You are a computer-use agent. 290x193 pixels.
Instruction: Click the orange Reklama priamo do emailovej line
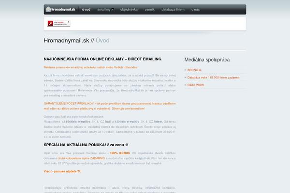tap(91, 68)
